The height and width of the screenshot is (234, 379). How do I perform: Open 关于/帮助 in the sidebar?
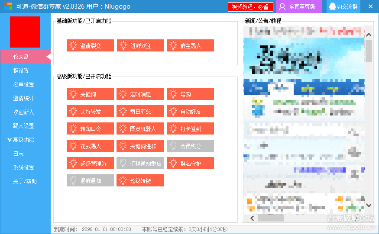[x=26, y=181]
